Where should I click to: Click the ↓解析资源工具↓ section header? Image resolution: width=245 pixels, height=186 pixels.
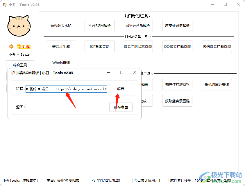click(138, 16)
